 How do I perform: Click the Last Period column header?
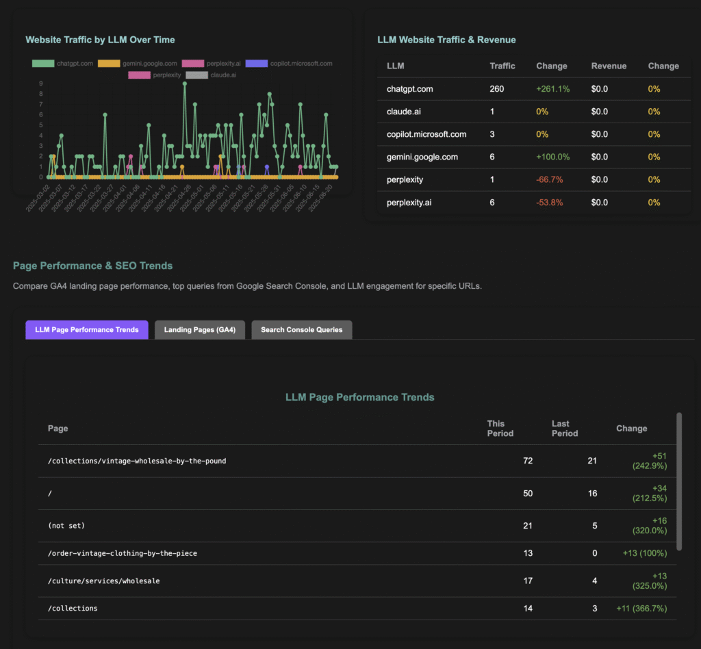[564, 429]
